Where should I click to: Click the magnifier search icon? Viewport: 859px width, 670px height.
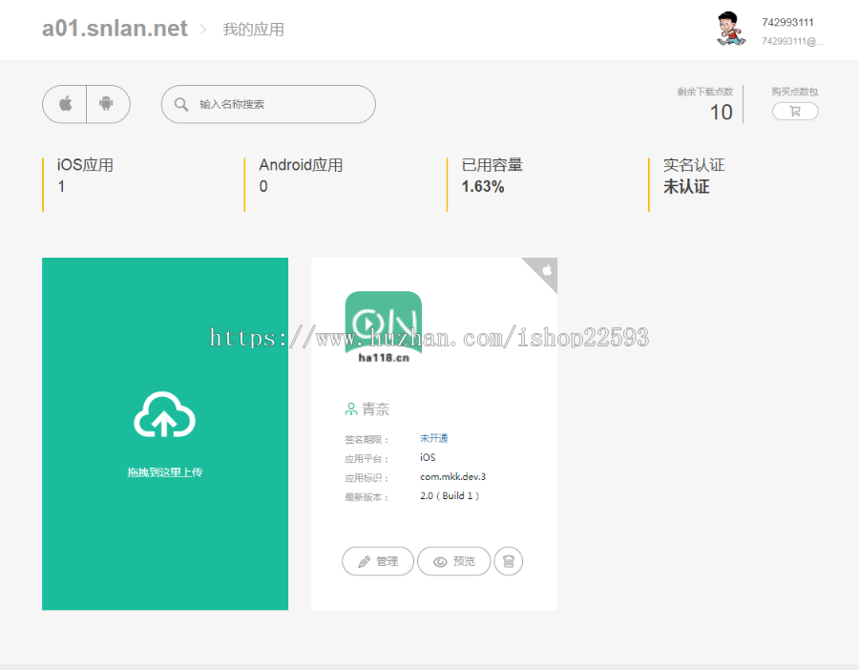[x=181, y=104]
